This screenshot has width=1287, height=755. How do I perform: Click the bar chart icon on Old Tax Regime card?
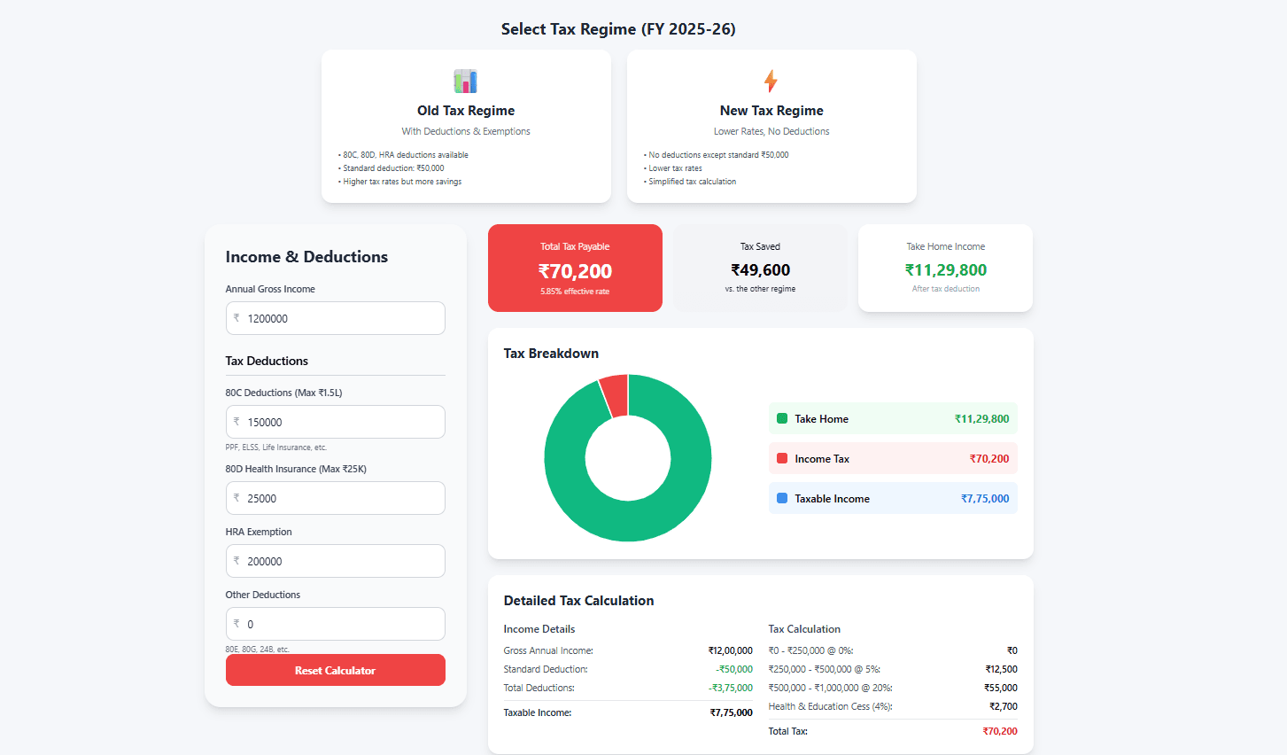[x=466, y=80]
